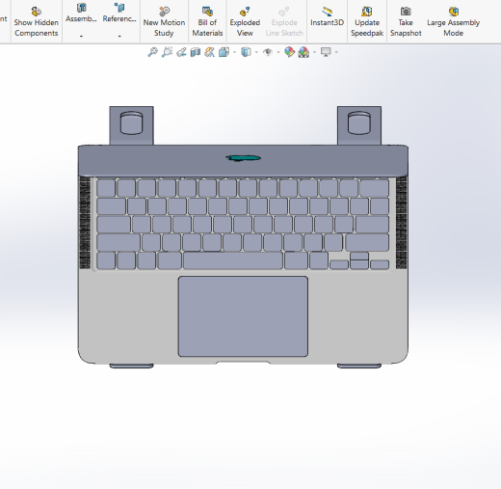Create an Exploded View
Screen dimensions: 501x489
(x=245, y=21)
